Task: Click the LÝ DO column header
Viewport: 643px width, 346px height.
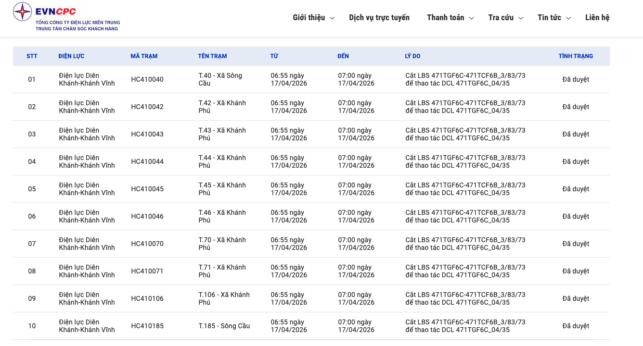Action: coord(412,56)
